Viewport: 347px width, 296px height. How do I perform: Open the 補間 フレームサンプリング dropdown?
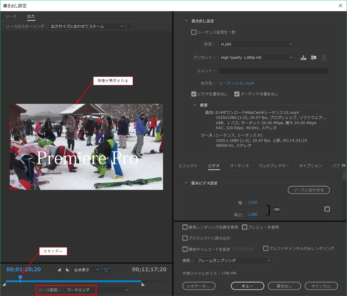(233, 260)
